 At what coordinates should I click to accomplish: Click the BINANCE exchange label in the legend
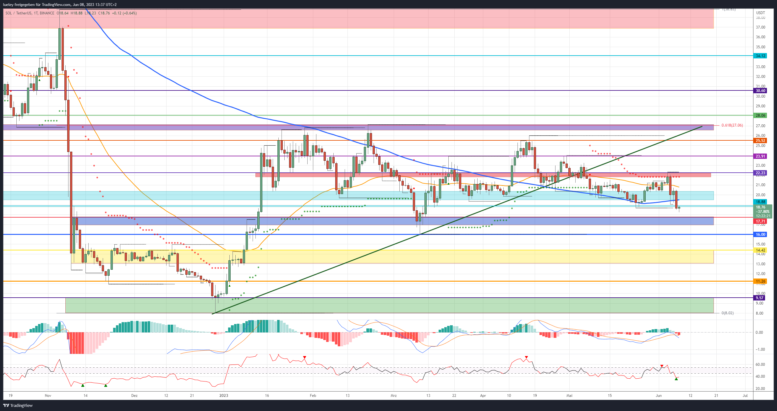tap(47, 13)
